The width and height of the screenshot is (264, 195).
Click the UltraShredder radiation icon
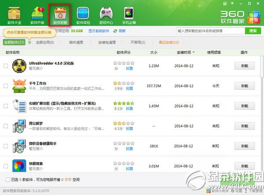coord(19,66)
